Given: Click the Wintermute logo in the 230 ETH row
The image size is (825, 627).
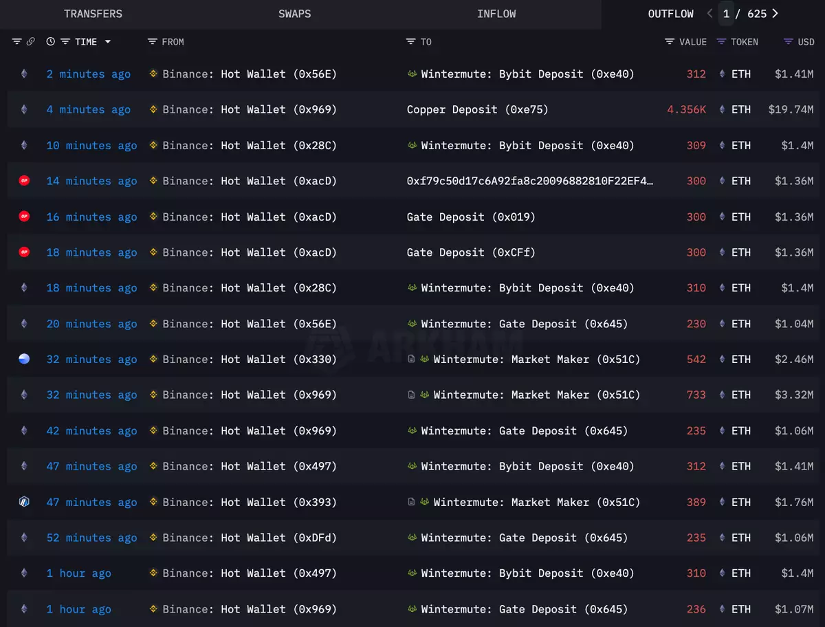Looking at the screenshot, I should coord(412,323).
